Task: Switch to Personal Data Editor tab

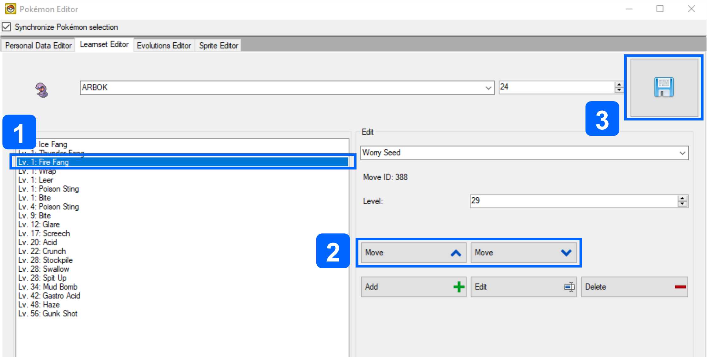Action: [x=38, y=46]
